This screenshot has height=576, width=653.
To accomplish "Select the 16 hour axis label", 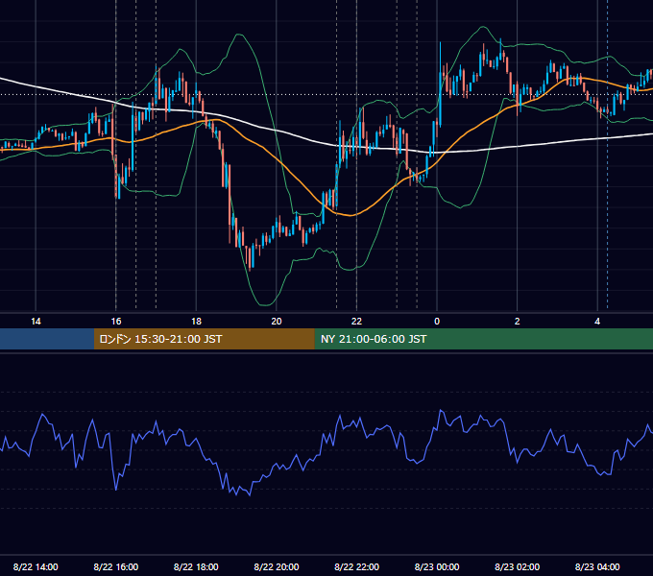I will point(116,322).
